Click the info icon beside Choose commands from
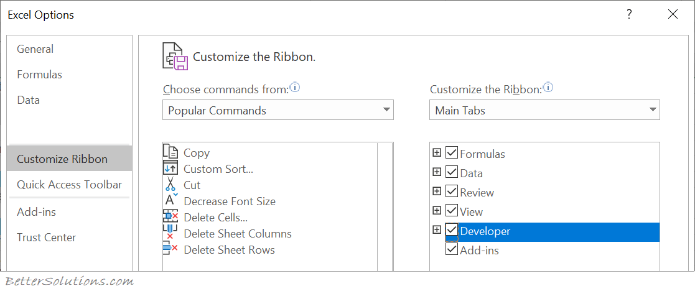The height and width of the screenshot is (291, 695). point(295,87)
